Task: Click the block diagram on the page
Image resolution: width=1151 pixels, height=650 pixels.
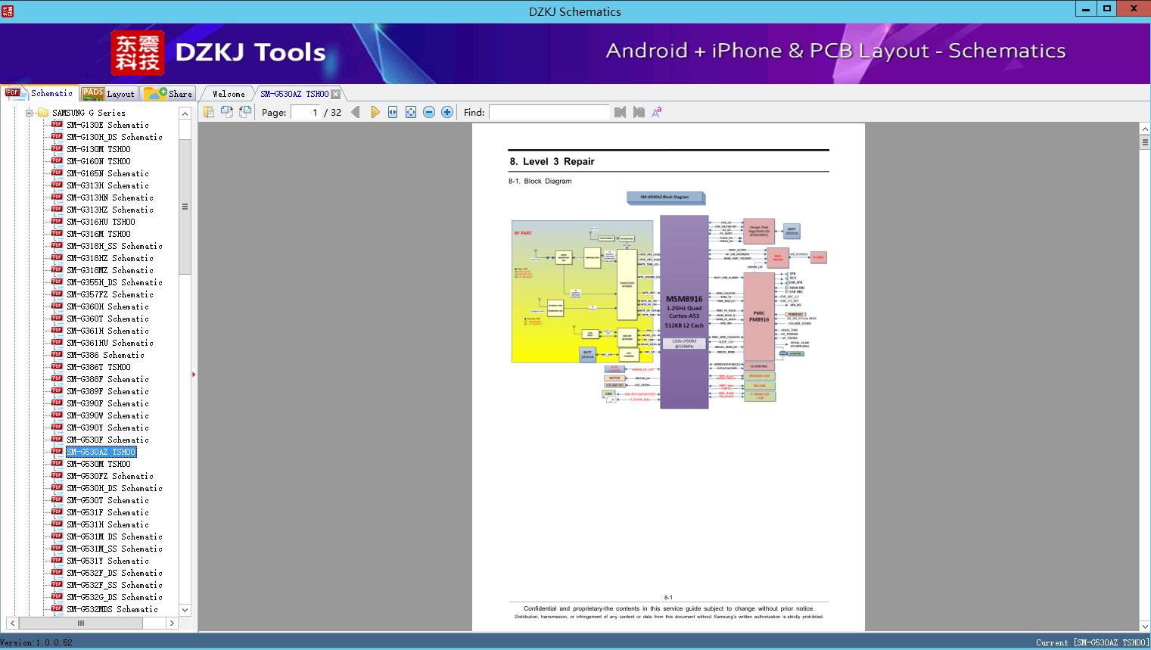Action: click(668, 300)
